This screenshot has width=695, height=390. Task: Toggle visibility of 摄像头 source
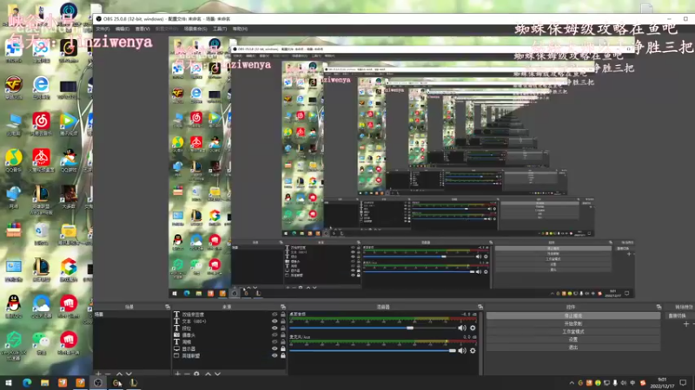point(275,335)
